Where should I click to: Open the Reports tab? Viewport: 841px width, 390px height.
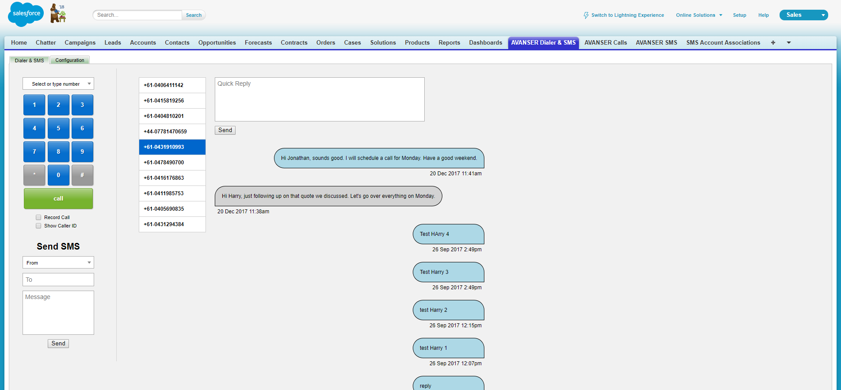click(449, 42)
